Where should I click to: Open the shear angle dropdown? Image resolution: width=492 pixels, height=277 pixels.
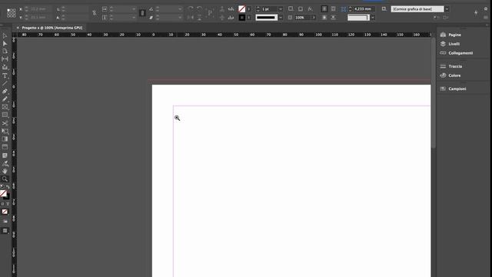[x=180, y=18]
